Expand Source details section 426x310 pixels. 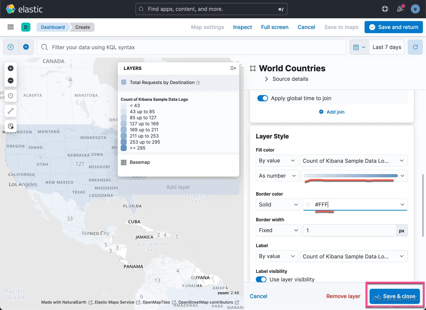(x=287, y=79)
